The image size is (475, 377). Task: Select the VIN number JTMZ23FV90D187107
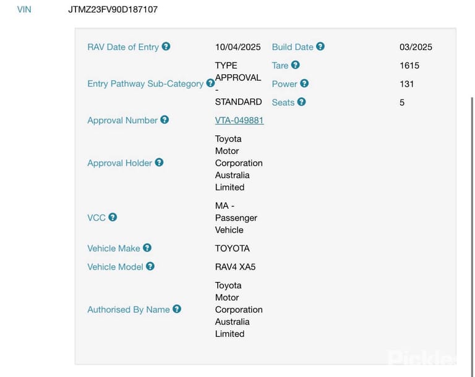point(113,9)
